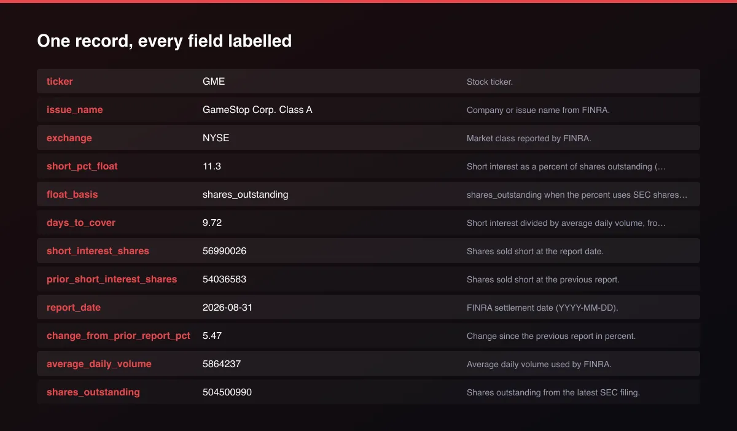Viewport: 737px width, 431px height.
Task: Click "FINRA settlement date (YYYY-MM-DD)." description
Action: pyautogui.click(x=542, y=308)
